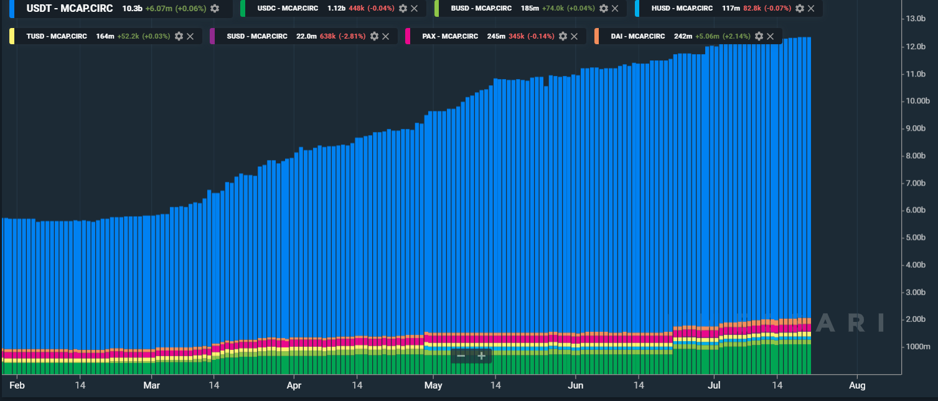The height and width of the screenshot is (401, 938).
Task: Remove TUSD series from the chart
Action: [x=190, y=36]
